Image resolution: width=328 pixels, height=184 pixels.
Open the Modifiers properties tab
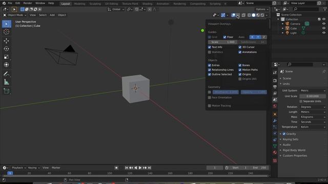[275, 121]
